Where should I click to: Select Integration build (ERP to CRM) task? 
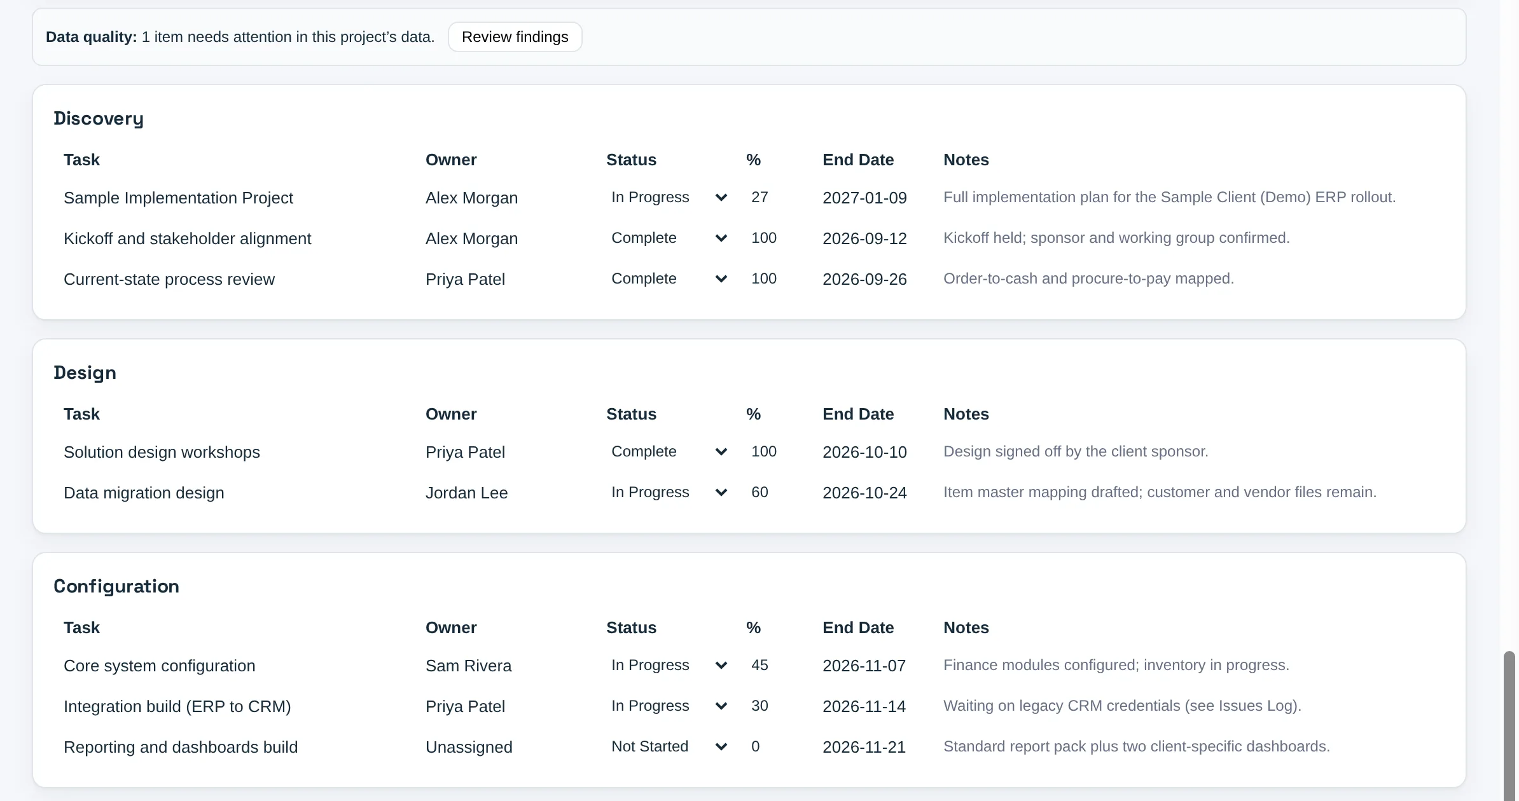click(x=177, y=706)
